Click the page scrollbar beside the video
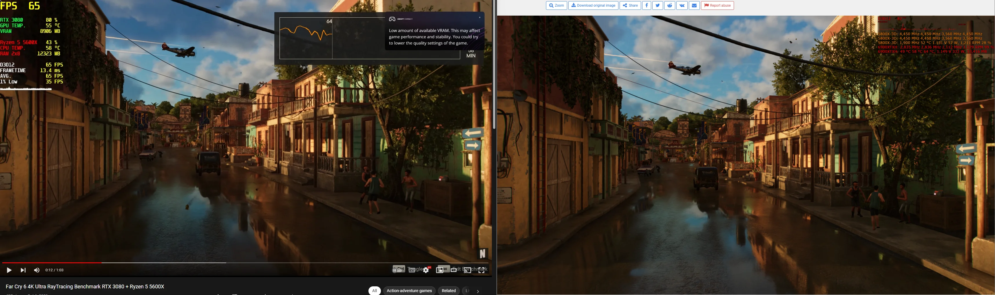Viewport: 995px width, 295px height. click(494, 65)
